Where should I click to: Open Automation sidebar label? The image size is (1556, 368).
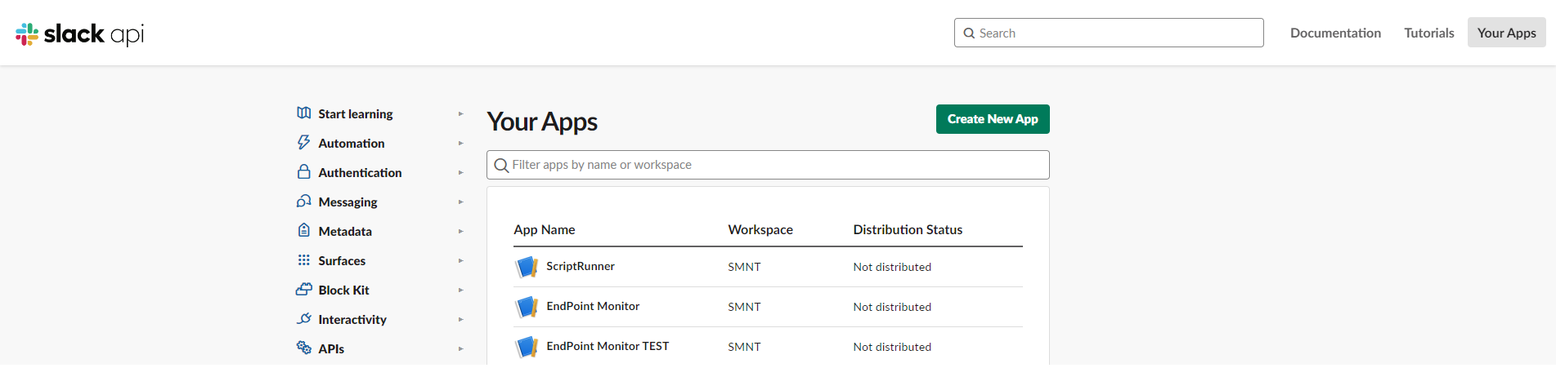[x=352, y=144]
